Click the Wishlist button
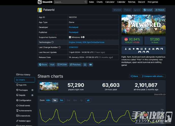This screenshot has width=175, height=126. click(x=117, y=10)
